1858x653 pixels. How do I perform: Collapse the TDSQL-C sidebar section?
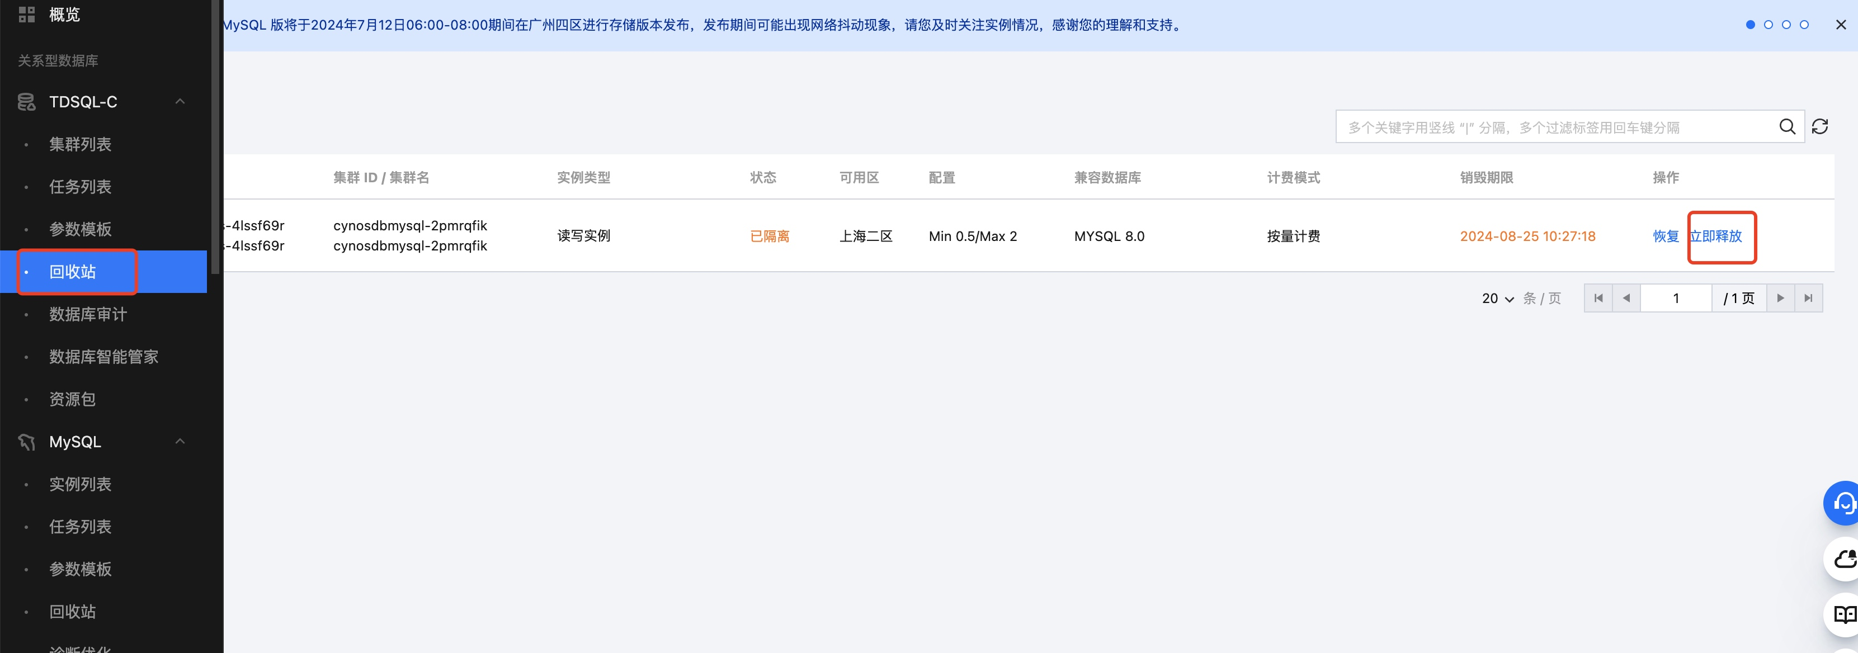180,102
